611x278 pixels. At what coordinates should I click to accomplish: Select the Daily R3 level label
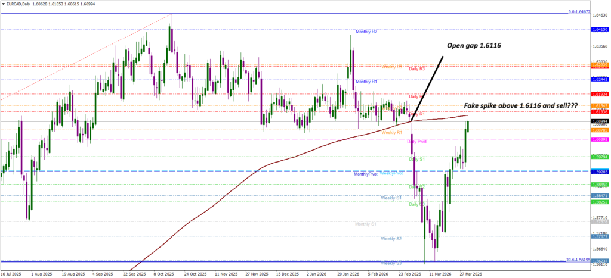click(416, 69)
